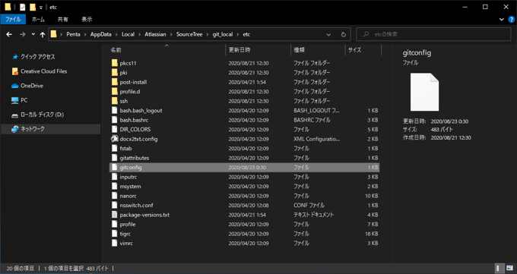The width and height of the screenshot is (517, 274).
Task: Open ローカル ディスク (D:) in navigation pane
Action: (37, 115)
